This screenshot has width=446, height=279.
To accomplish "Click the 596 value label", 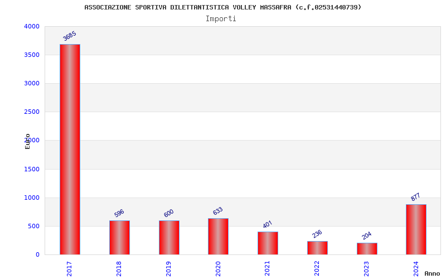I will click(119, 213).
